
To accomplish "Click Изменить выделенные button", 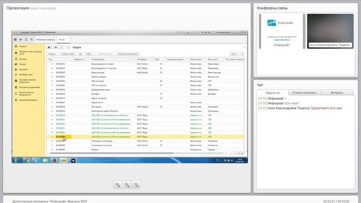I will pos(128,54).
